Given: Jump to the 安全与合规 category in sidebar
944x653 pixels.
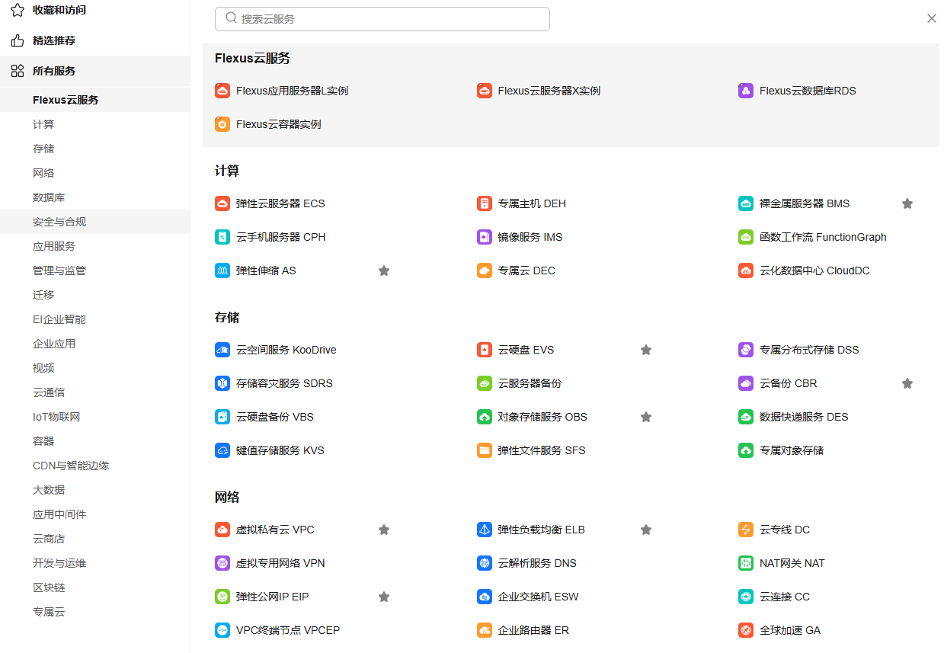Looking at the screenshot, I should 94,222.
